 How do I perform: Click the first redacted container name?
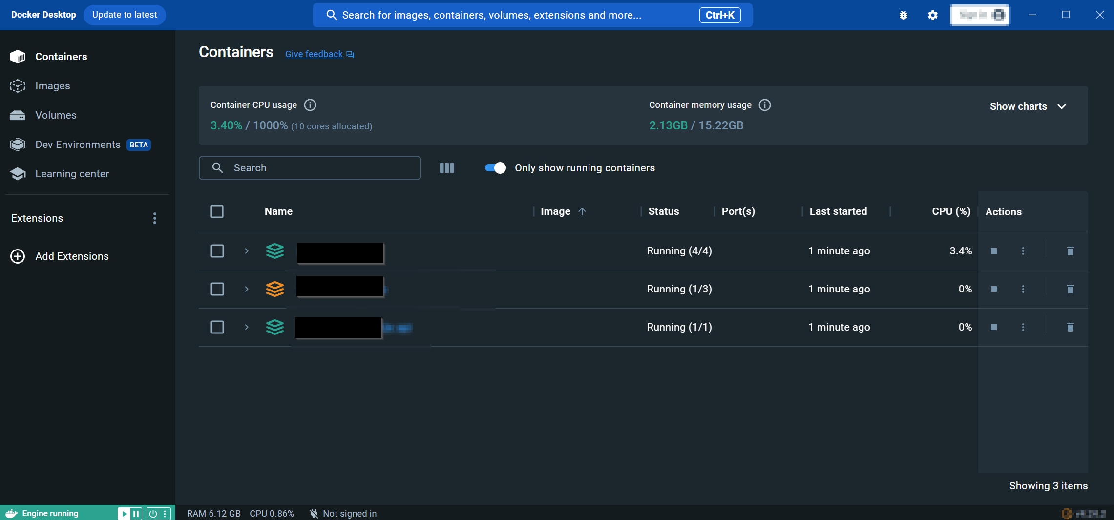[340, 253]
